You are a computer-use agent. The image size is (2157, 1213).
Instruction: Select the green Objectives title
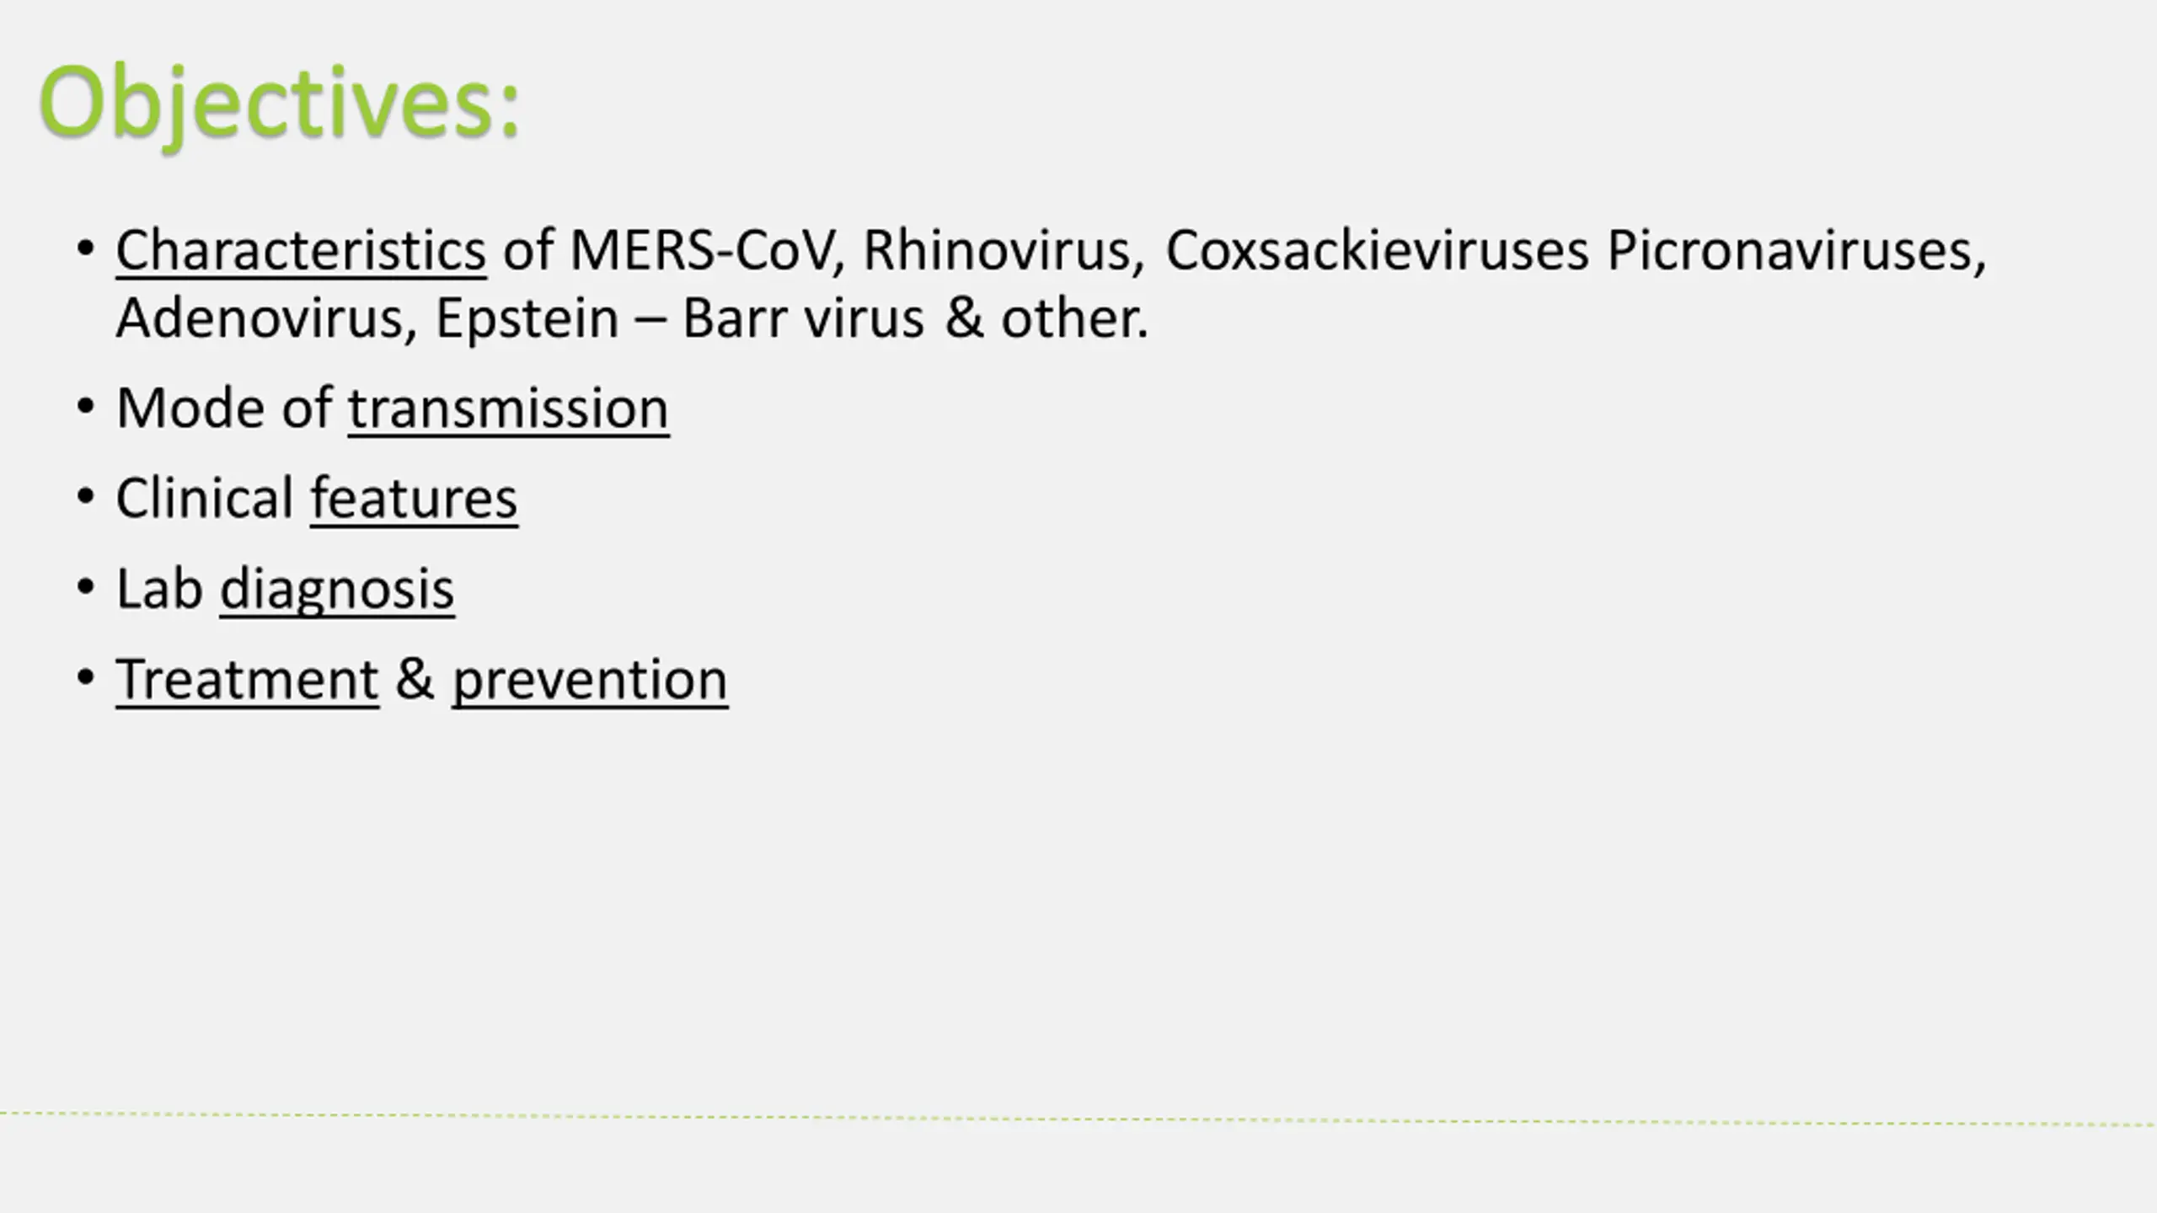click(280, 105)
